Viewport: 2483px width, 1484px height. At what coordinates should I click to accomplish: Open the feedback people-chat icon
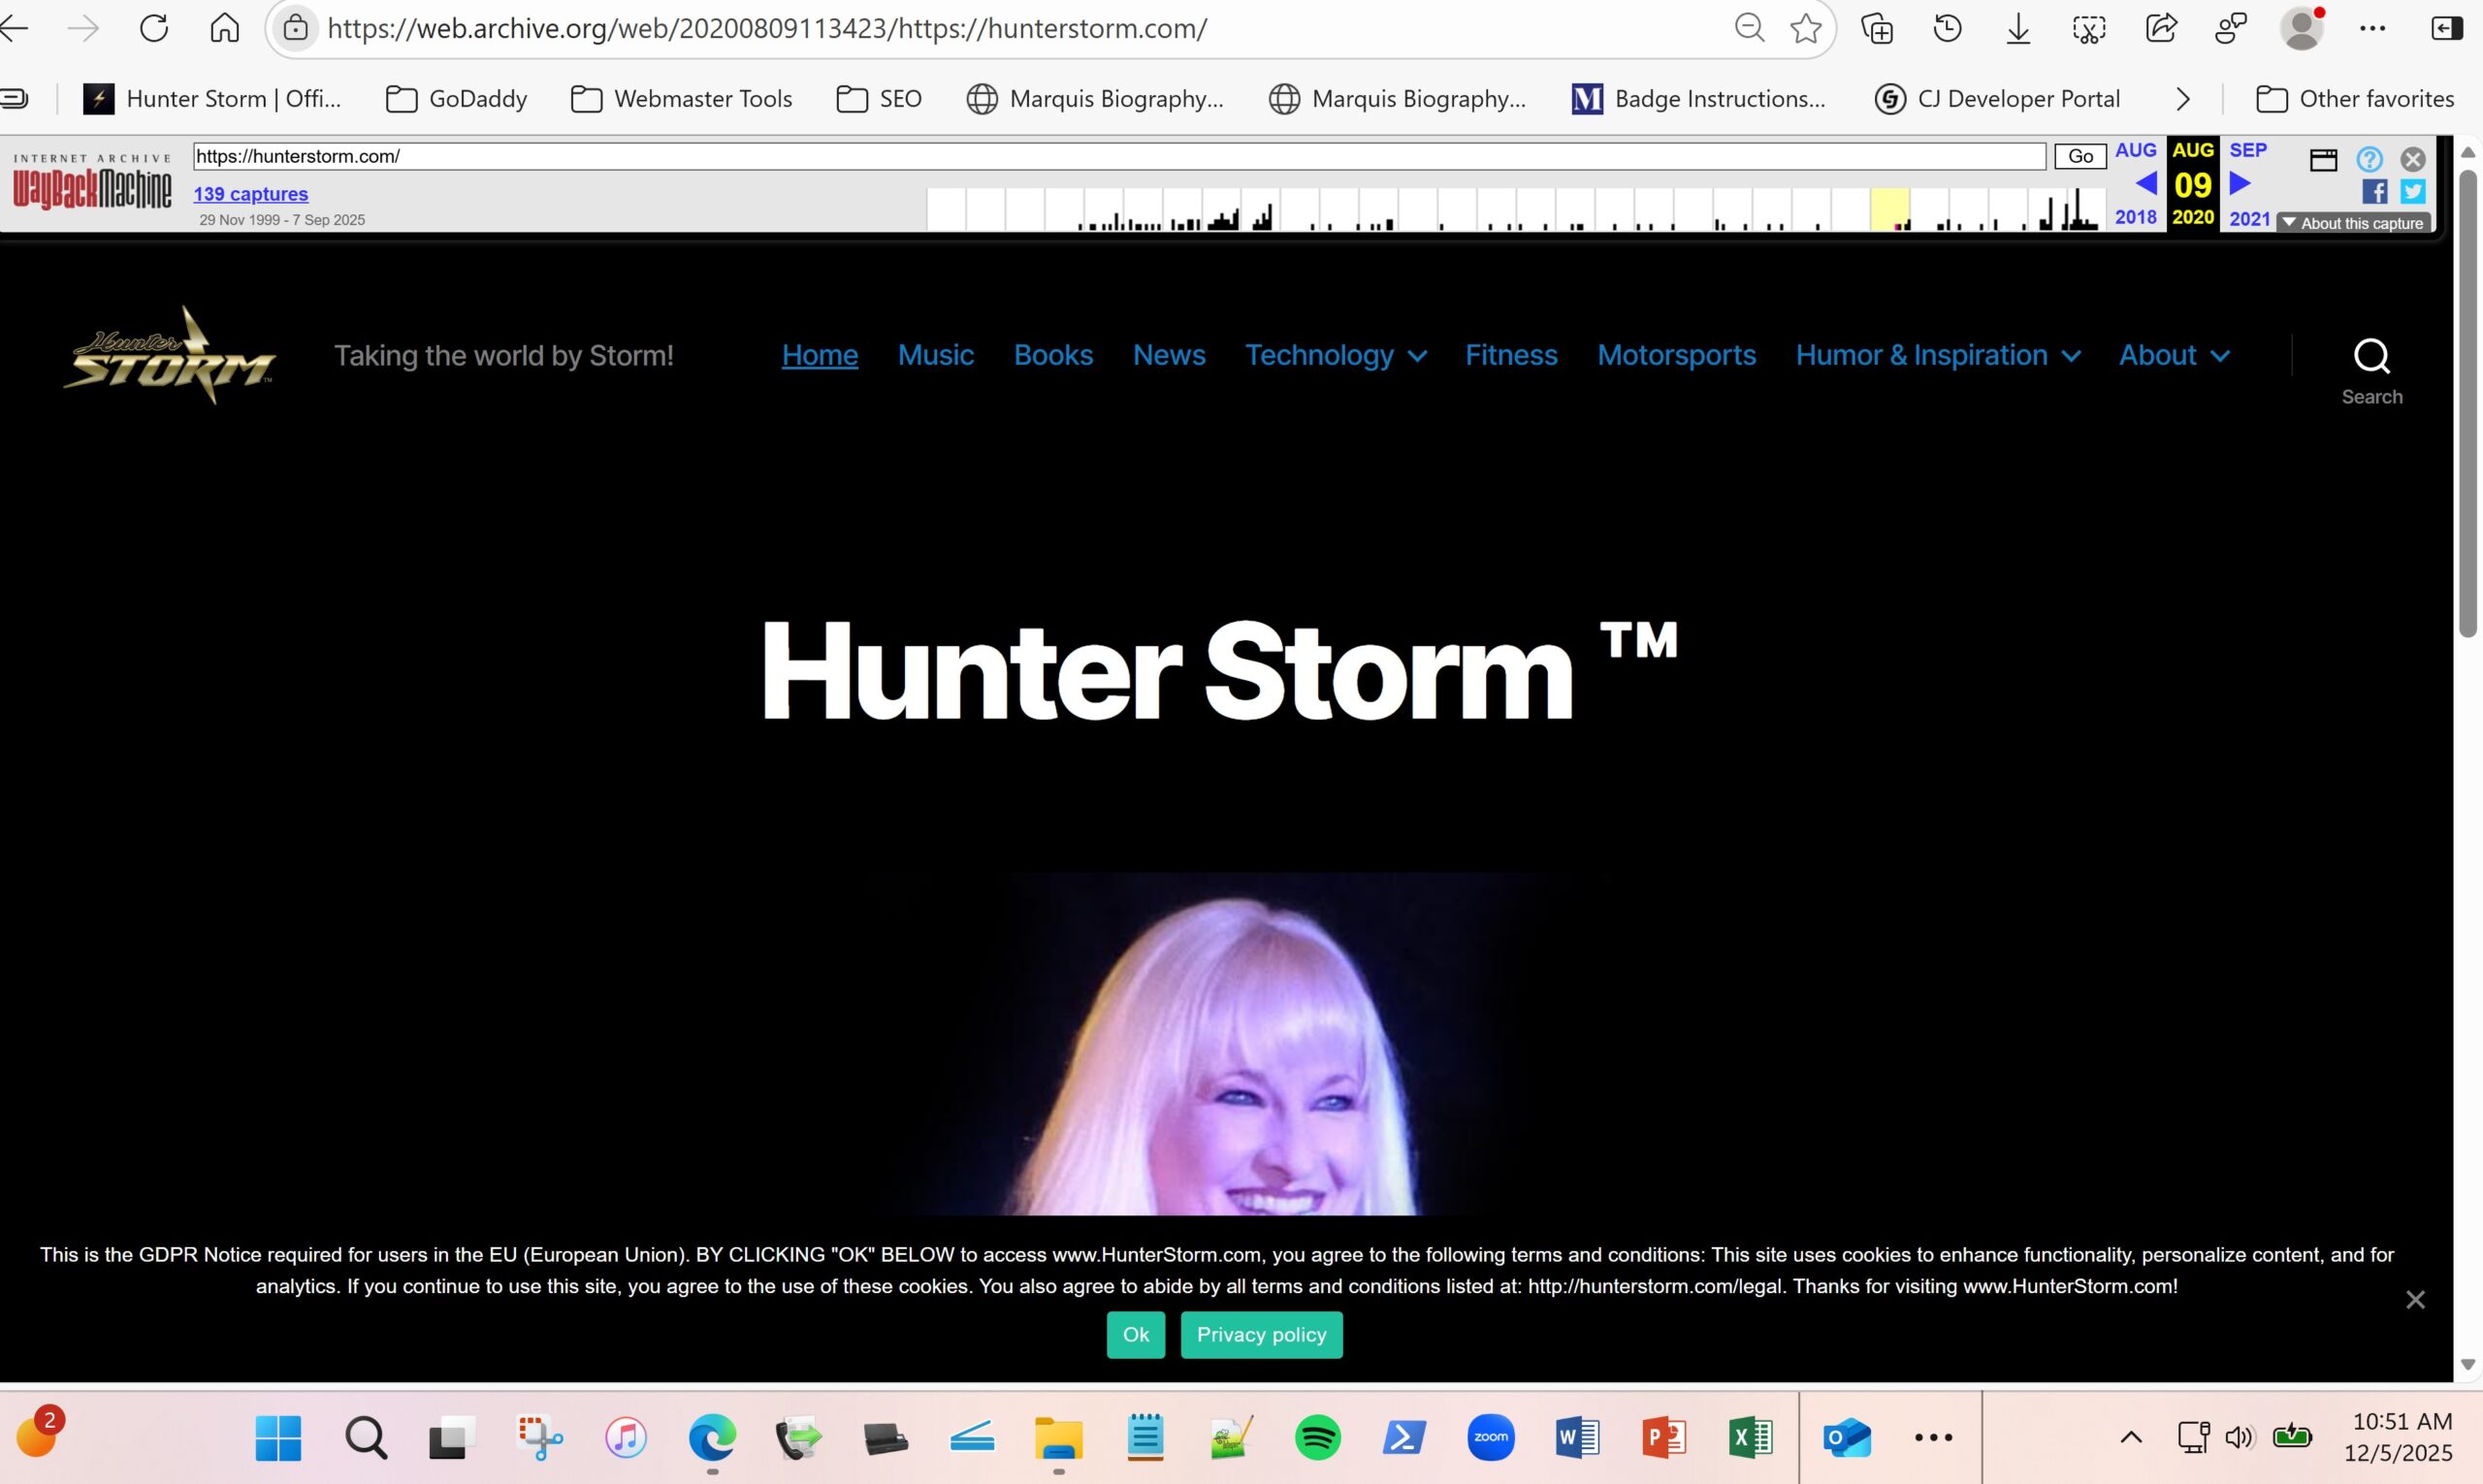[2231, 28]
